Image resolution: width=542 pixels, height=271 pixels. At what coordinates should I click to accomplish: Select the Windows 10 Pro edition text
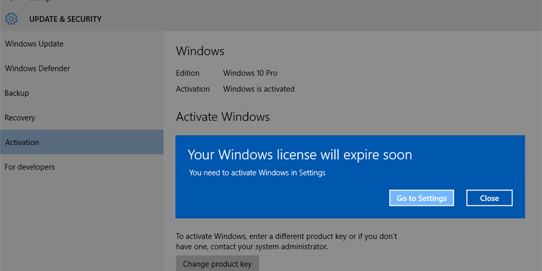[x=250, y=73]
